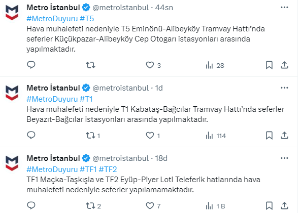View analytics showing 28 views
The image size is (299, 213).
point(215,65)
